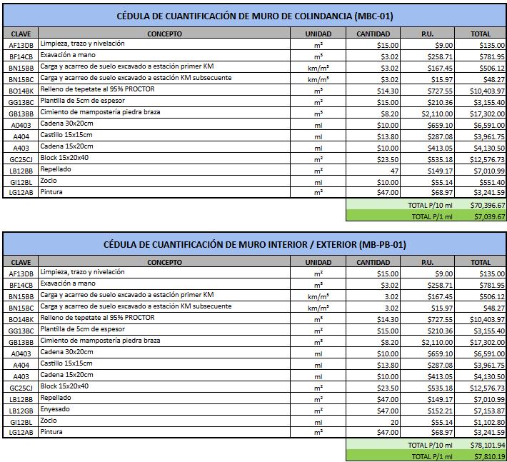Screen dimensions: 507x462
Task: Click 'Relleno de tepetate al 95% PROCTOR' in MBC-01
Action: 164,89
